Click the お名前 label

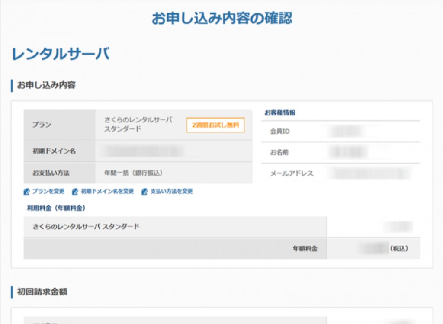279,153
